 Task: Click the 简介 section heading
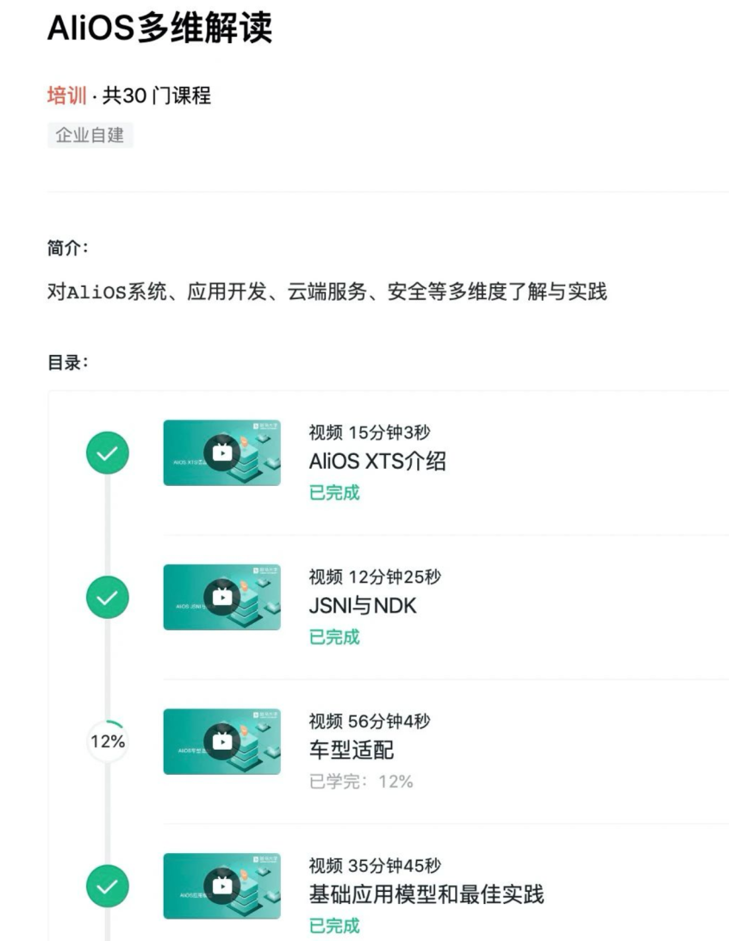pos(67,248)
